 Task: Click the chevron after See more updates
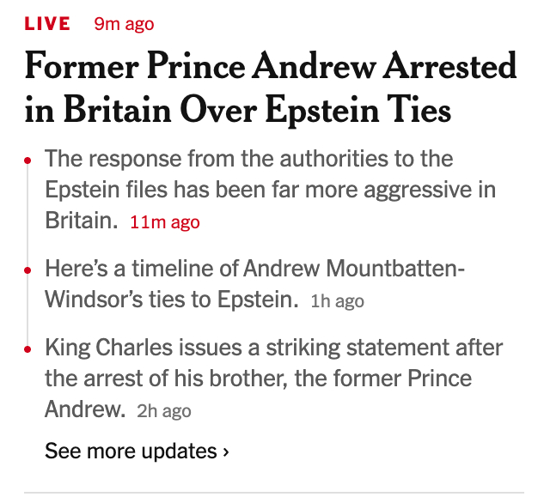click(226, 451)
